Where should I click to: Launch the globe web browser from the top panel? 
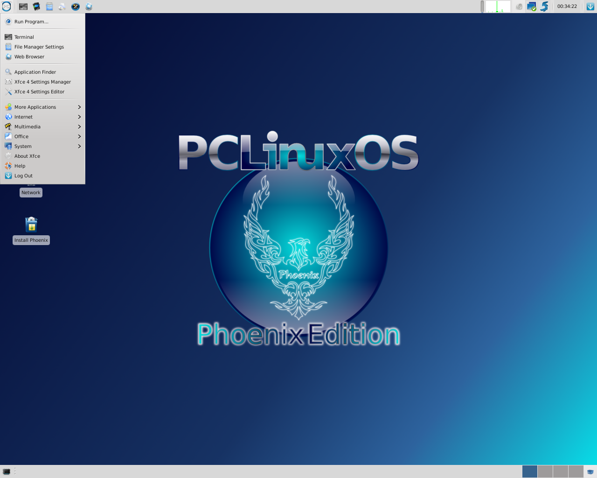[x=89, y=7]
